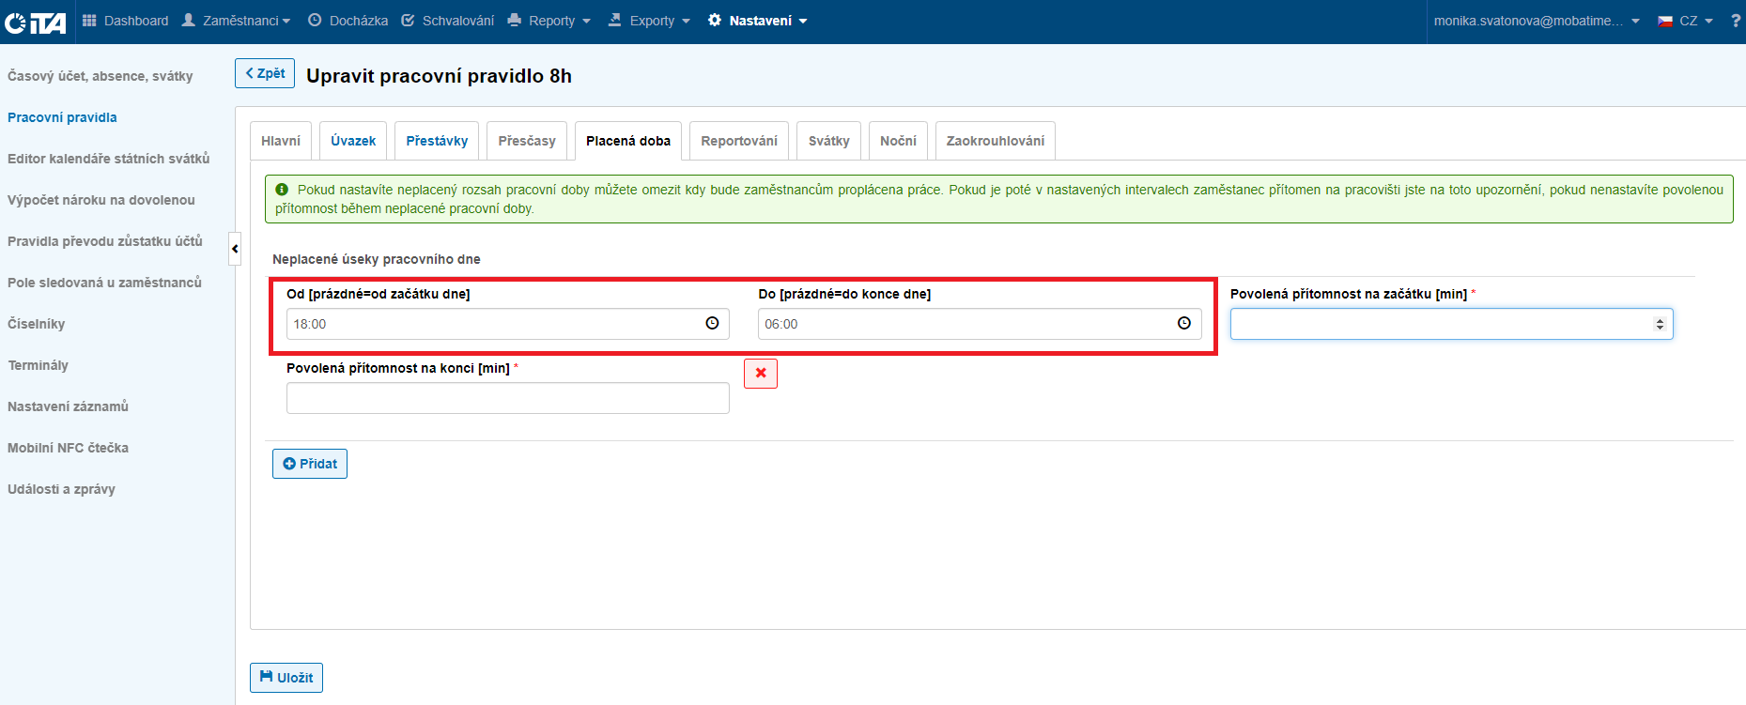
Task: Expand the Zaměstnanci dropdown menu
Action: [236, 21]
